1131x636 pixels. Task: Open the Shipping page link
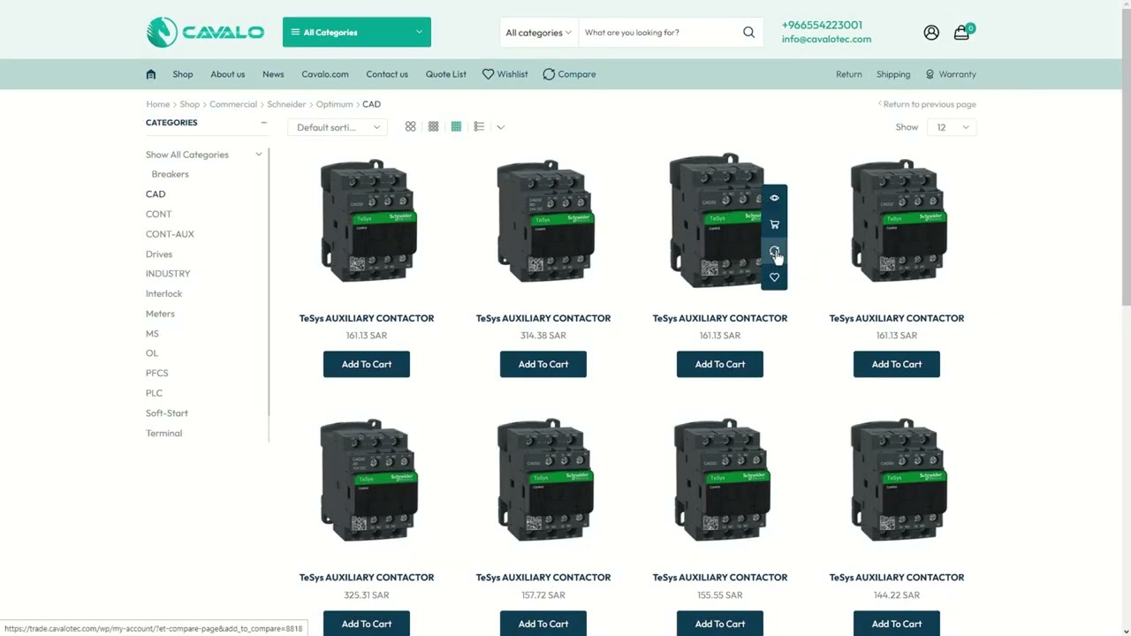893,74
